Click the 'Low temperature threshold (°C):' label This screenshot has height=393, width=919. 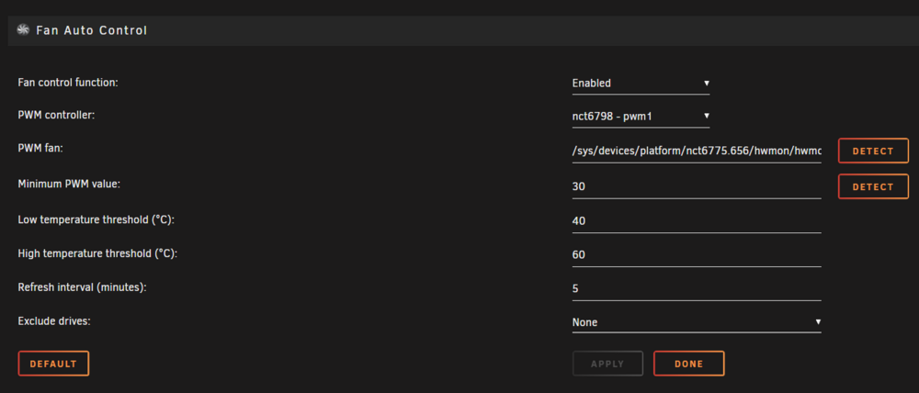[96, 219]
